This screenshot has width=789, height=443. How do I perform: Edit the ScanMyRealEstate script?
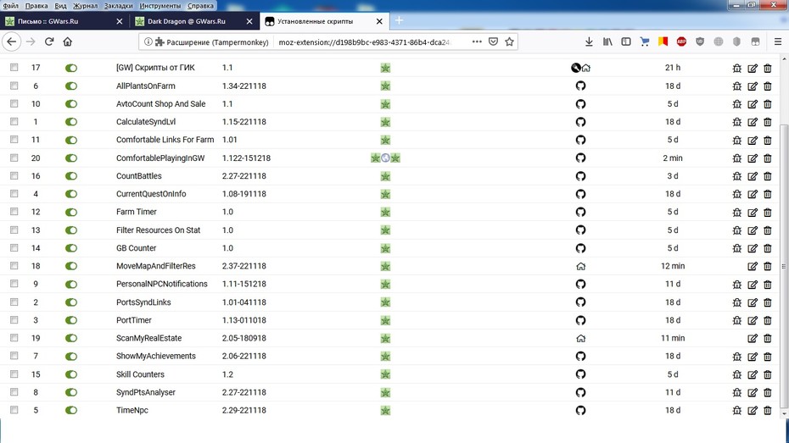pyautogui.click(x=753, y=339)
